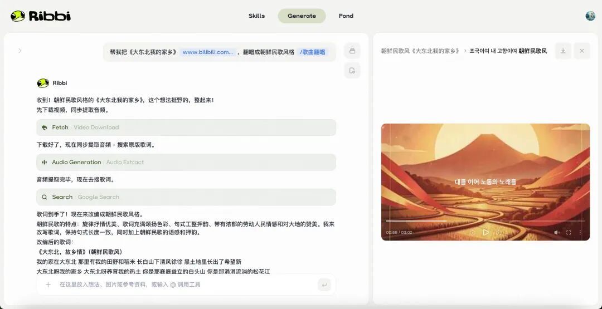
Task: Click the Ribbi avatar in chat reply
Action: [43, 83]
